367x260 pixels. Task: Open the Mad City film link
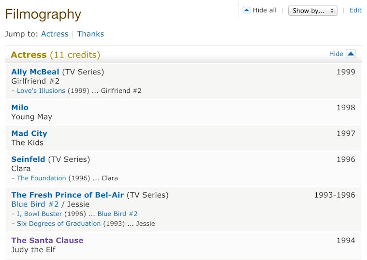29,133
